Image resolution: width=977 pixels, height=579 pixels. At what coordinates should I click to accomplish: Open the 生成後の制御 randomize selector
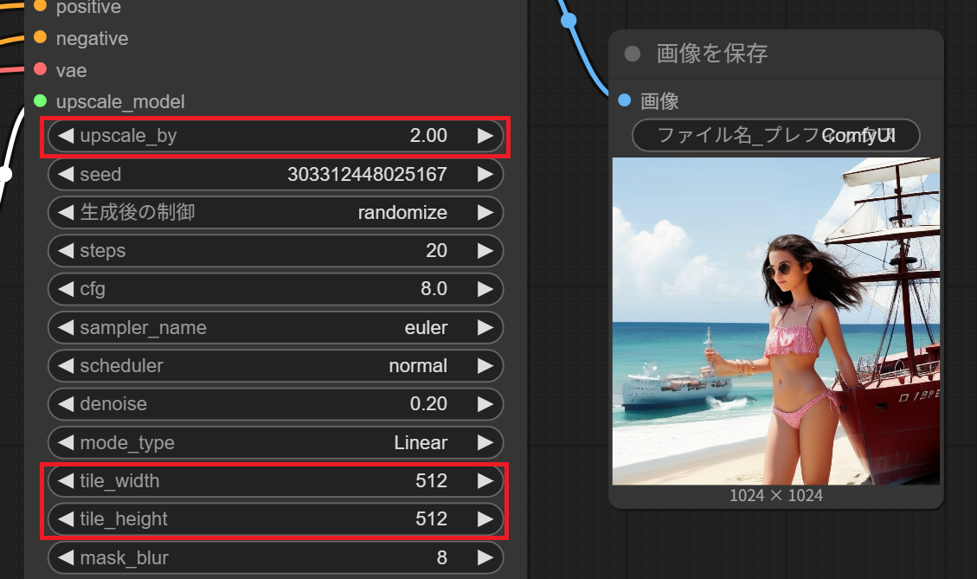click(275, 213)
